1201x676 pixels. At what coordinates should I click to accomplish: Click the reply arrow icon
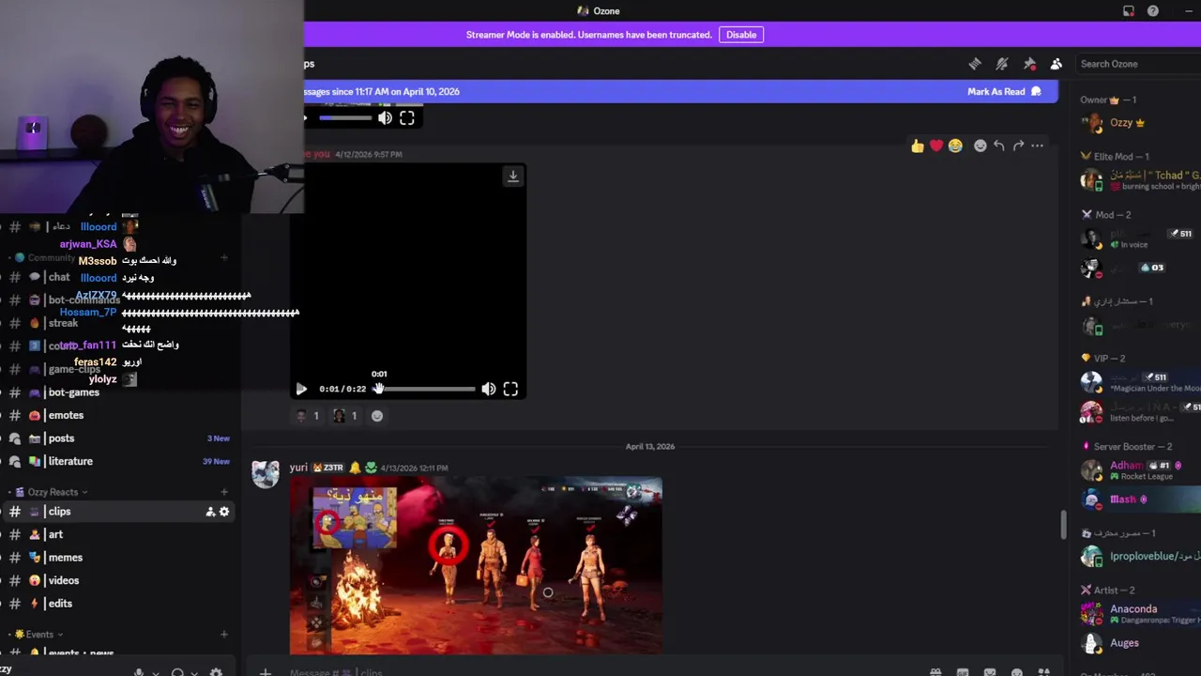(x=999, y=146)
